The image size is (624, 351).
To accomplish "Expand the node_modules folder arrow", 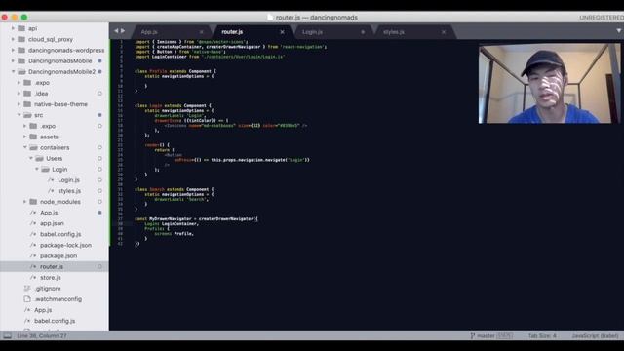I will coord(24,202).
